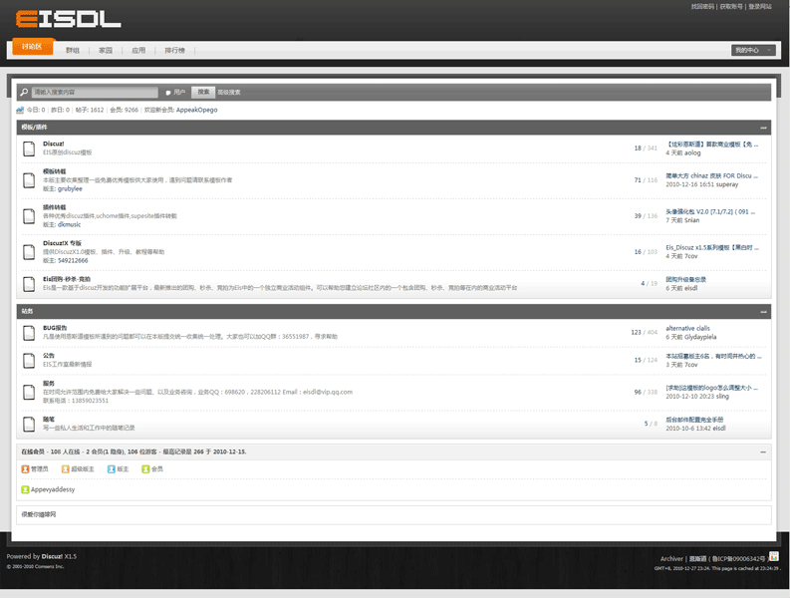Click the '帖子: 1612' post count text

[90, 110]
